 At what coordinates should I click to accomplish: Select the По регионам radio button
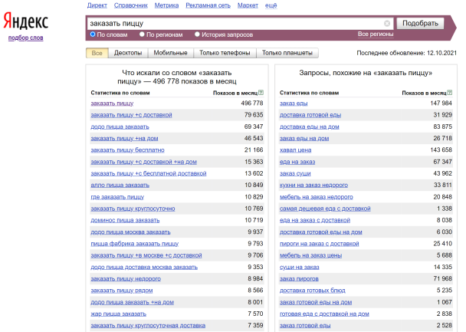click(142, 35)
